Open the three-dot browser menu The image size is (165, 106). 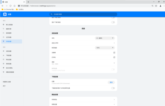pyautogui.click(x=164, y=6)
